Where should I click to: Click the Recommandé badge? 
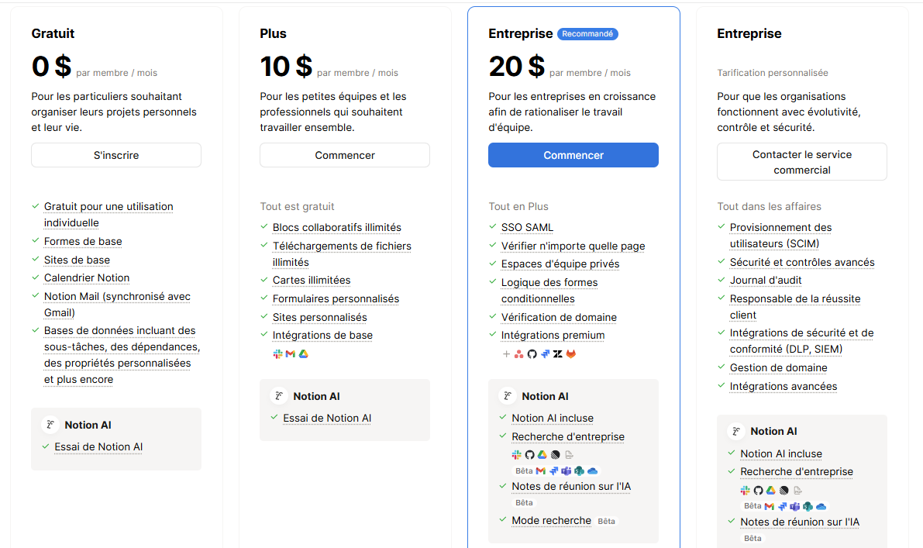[587, 34]
